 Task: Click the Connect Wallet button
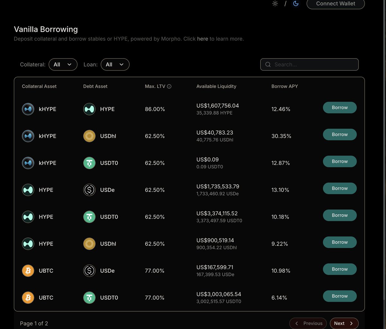click(335, 4)
